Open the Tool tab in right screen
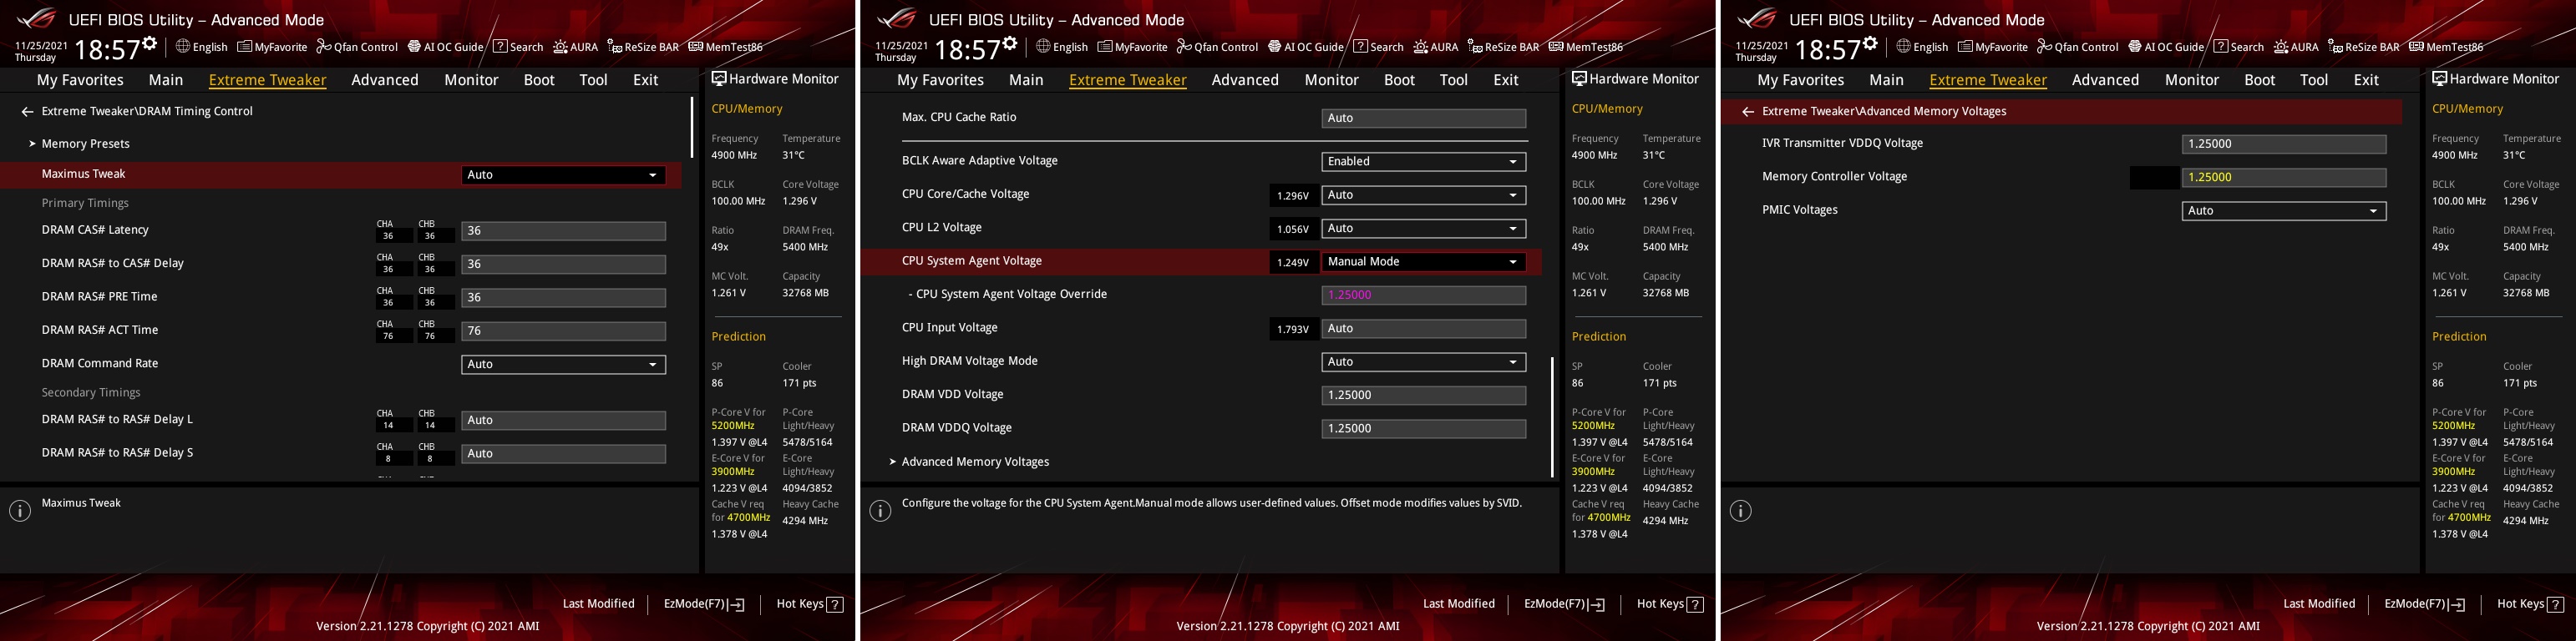Viewport: 2576px width, 641px height. point(2313,80)
